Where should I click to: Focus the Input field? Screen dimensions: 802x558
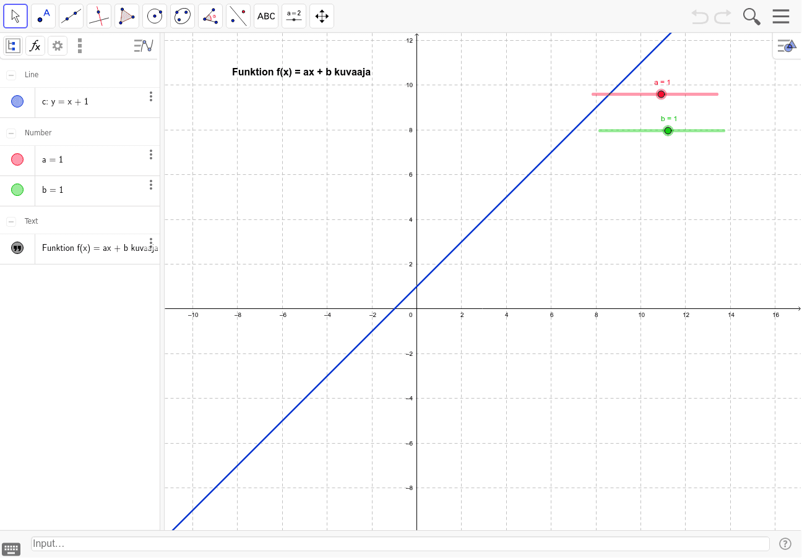click(400, 544)
